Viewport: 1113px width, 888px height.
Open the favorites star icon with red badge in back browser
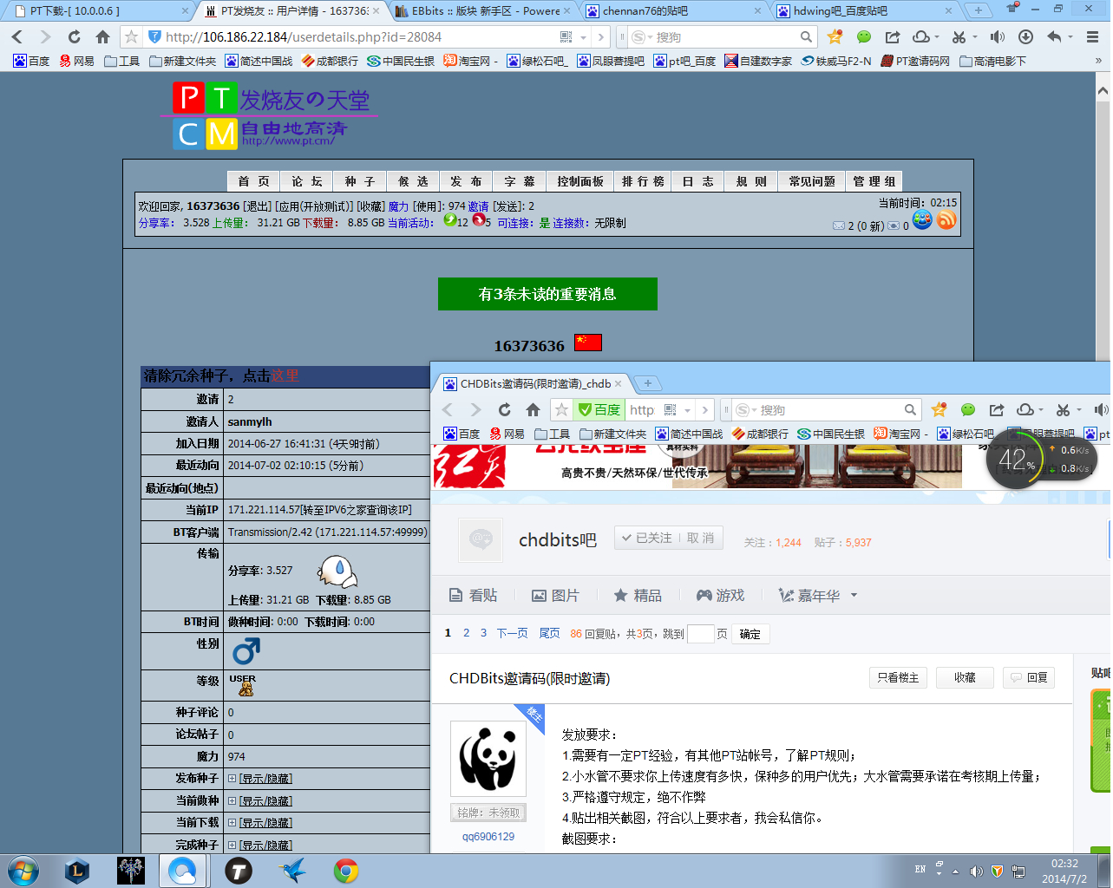(x=835, y=37)
